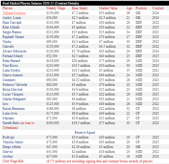This screenshot has width=169, height=164.
Task: Click Gareth Bale's £18.5 million base salary
Action: [x=81, y=123]
